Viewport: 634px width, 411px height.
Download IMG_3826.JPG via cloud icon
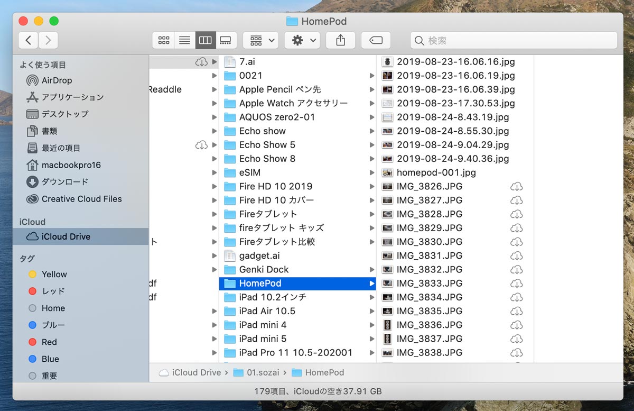point(516,186)
